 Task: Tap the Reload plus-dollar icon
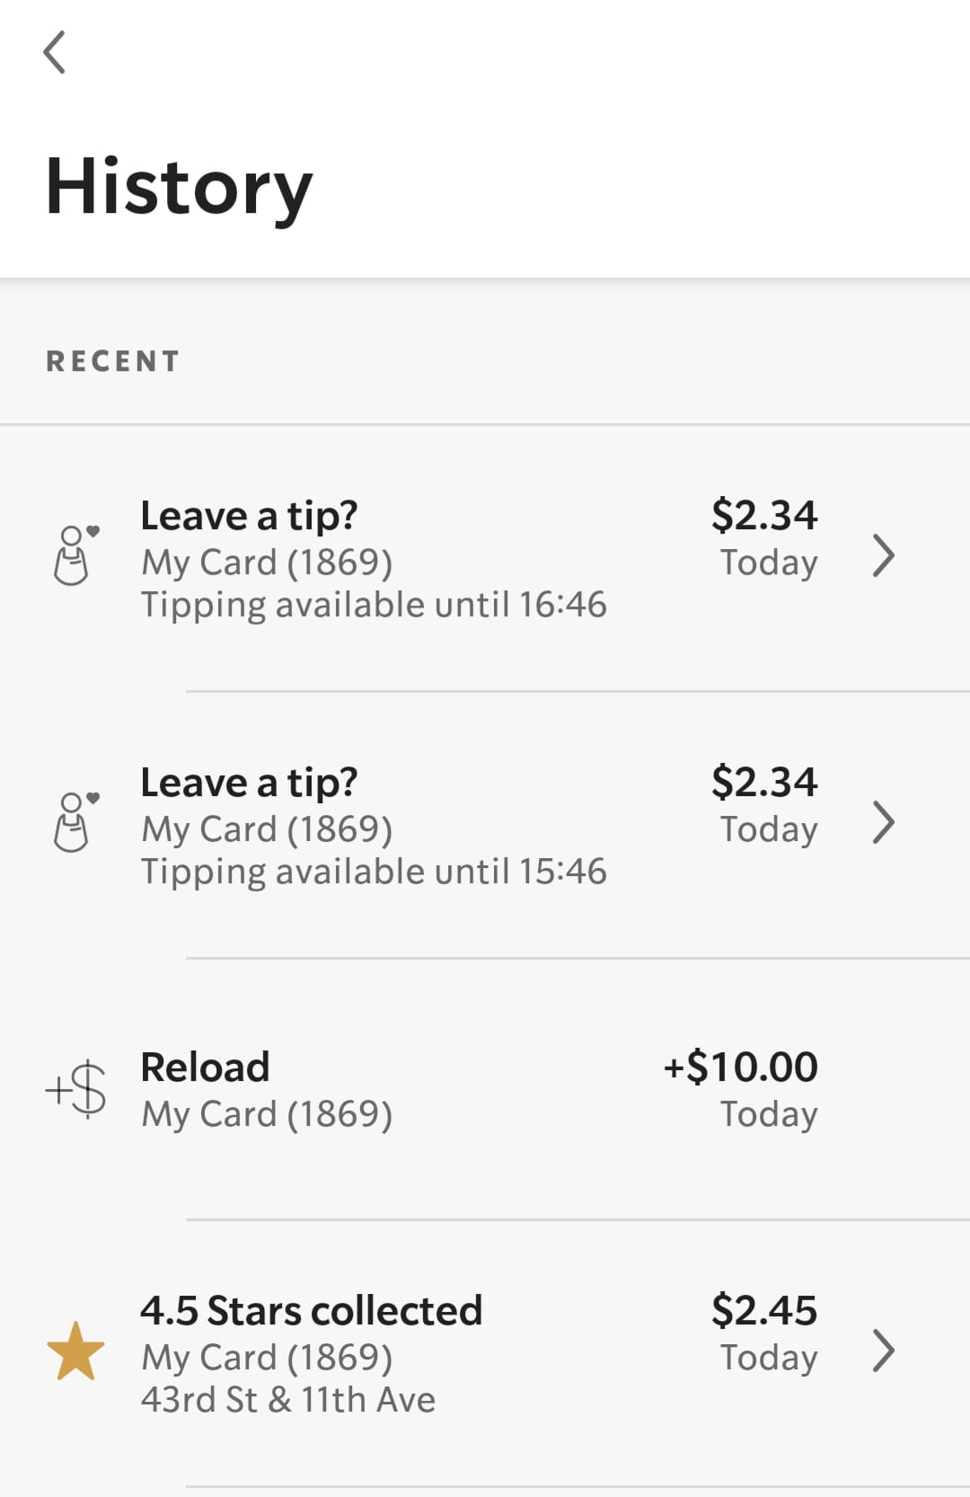pos(76,1089)
